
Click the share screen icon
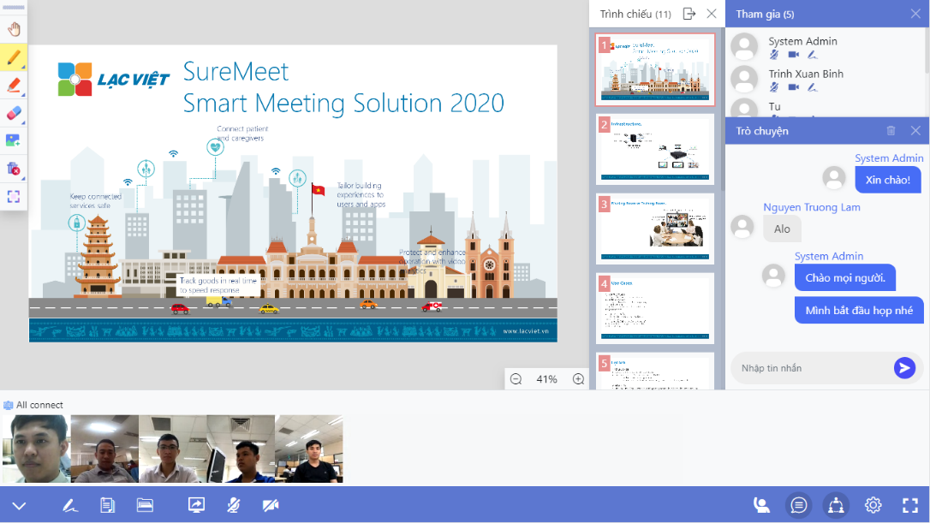(x=196, y=505)
